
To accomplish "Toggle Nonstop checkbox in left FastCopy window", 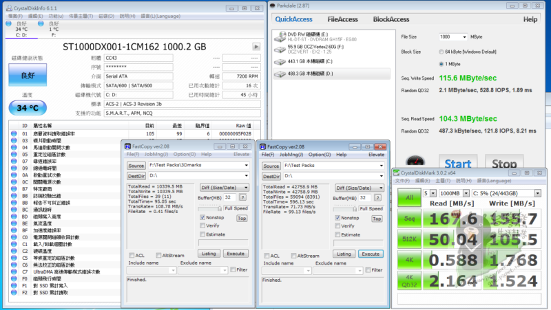I will pos(202,217).
